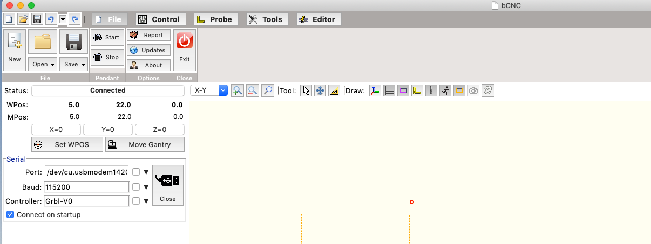Toggle the checkbox next to the Port field

click(136, 172)
